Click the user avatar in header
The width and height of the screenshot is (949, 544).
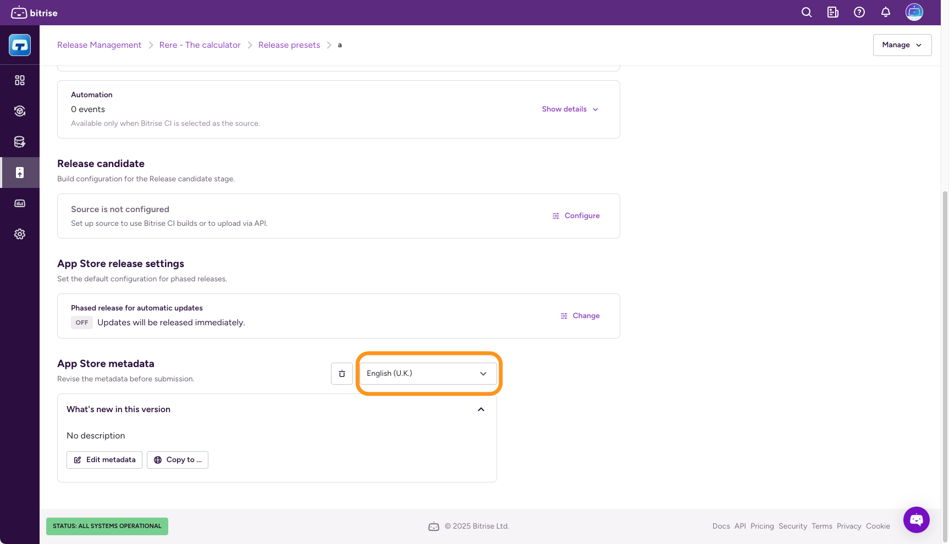click(x=914, y=13)
